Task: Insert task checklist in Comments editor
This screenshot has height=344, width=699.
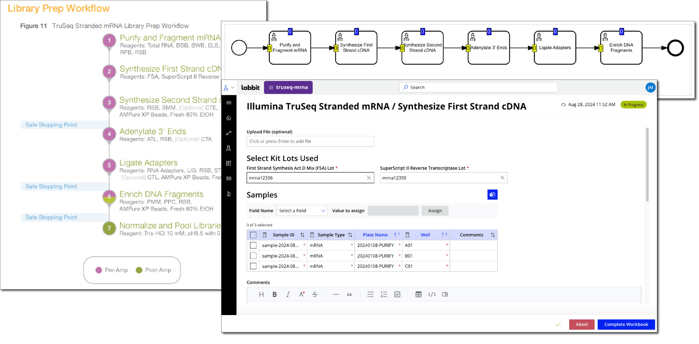Action: click(x=397, y=294)
